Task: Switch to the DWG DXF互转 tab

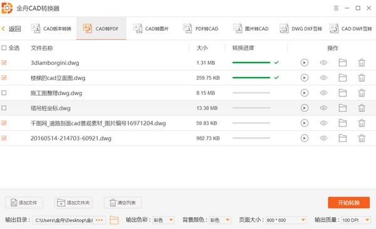Action: pos(301,29)
